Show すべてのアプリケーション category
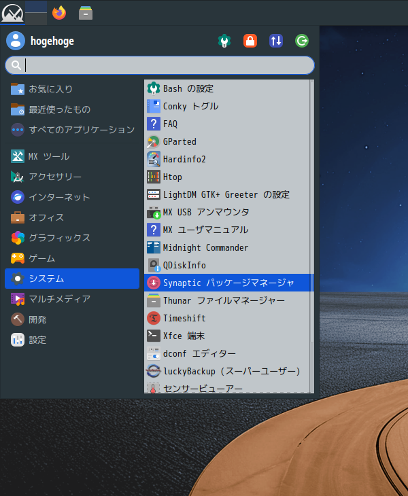Image resolution: width=408 pixels, height=496 pixels. [72, 130]
